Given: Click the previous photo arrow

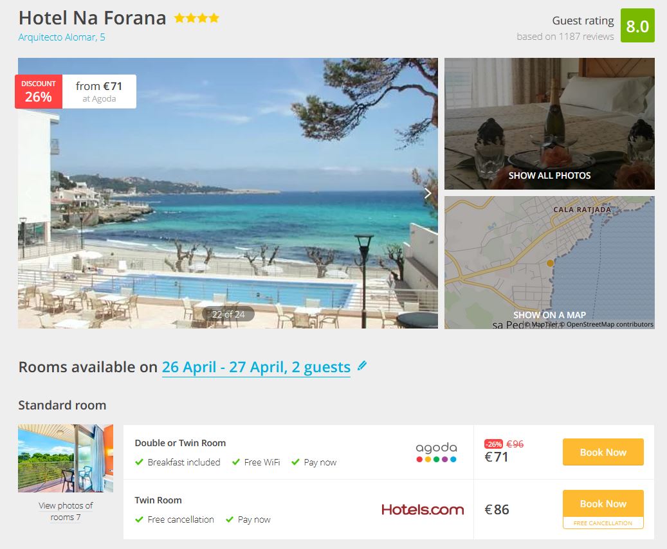Looking at the screenshot, I should coord(28,193).
